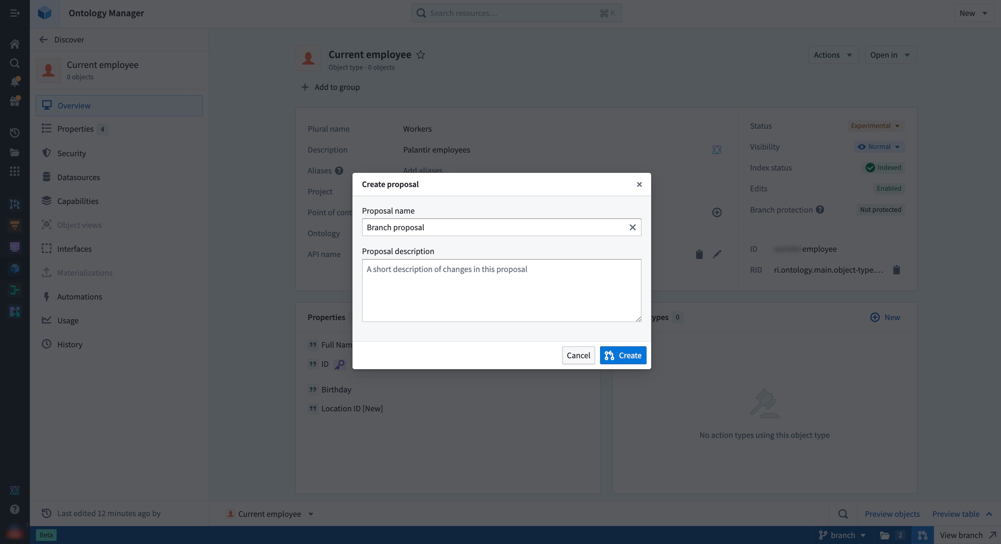The width and height of the screenshot is (1001, 544).
Task: Select the Home icon in the sidebar
Action: (x=14, y=43)
